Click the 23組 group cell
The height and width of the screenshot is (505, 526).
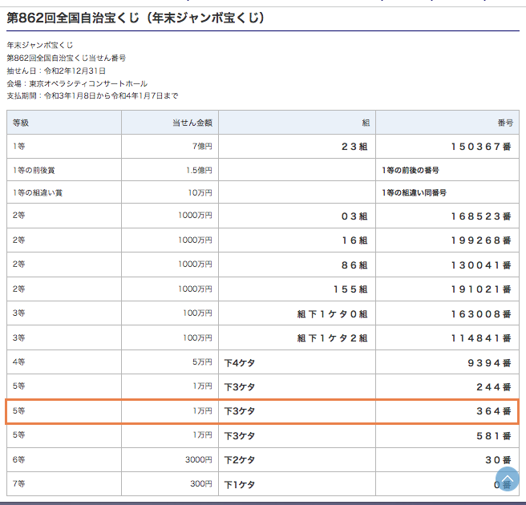[297, 147]
